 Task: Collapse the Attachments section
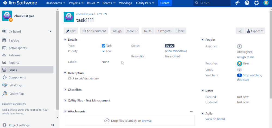click(x=65, y=111)
